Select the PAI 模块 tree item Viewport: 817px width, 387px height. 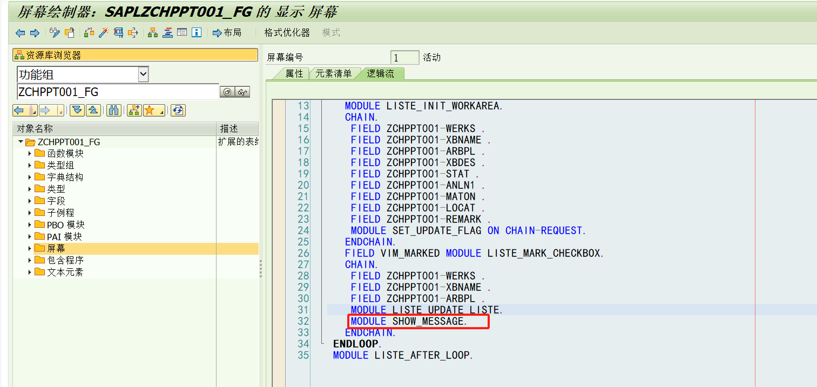click(65, 236)
